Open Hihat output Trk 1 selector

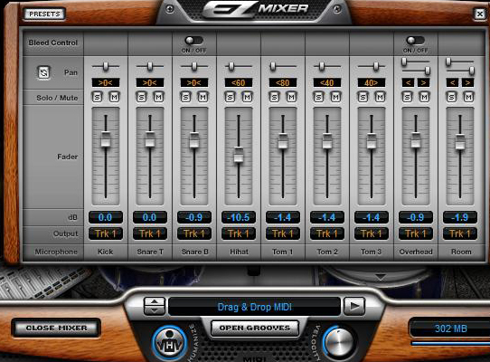click(239, 233)
